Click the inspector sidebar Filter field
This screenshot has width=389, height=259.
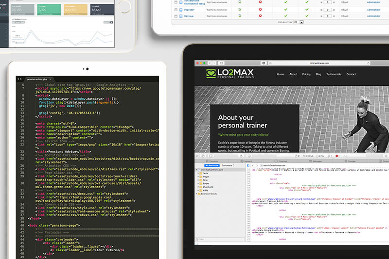(x=220, y=239)
